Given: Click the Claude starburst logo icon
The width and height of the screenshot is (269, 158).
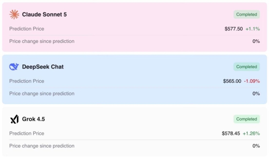Looking at the screenshot, I should tap(14, 14).
